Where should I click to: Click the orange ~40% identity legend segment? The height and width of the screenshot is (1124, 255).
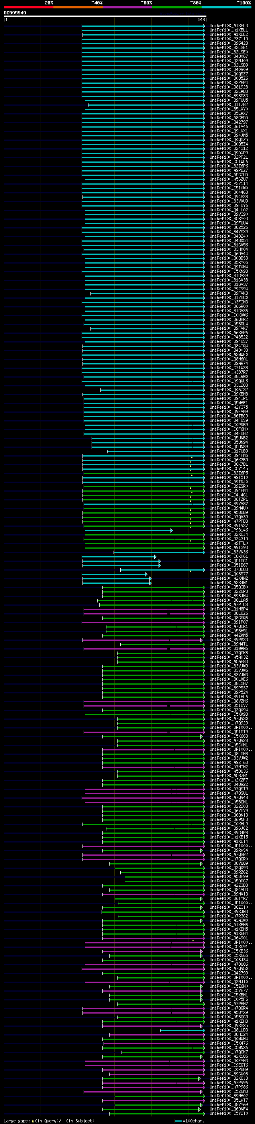point(78,7)
